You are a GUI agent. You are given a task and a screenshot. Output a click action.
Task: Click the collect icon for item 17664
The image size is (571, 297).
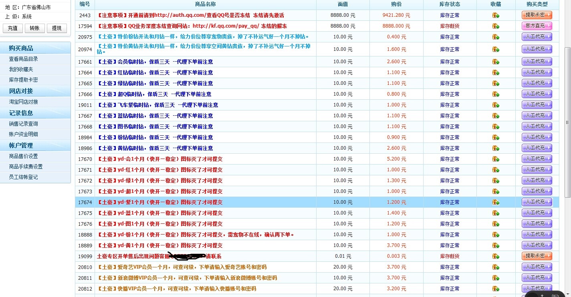pos(496,72)
